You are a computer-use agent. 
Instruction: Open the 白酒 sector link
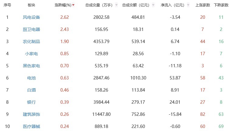31,90
